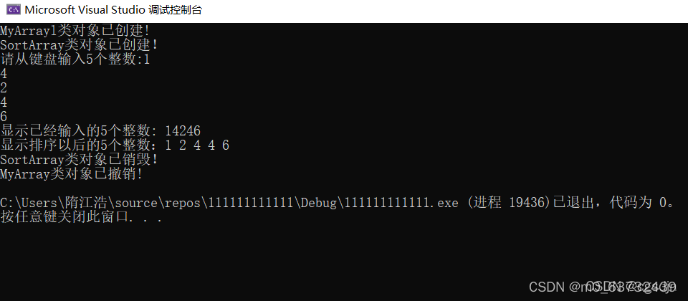688x301 pixels.
Task: Select the 显示排序以后的5个整数 label text
Action: [80, 145]
